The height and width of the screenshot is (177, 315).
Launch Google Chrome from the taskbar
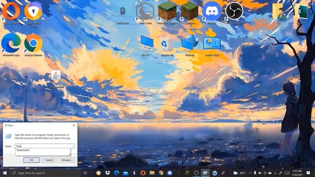coord(161,173)
